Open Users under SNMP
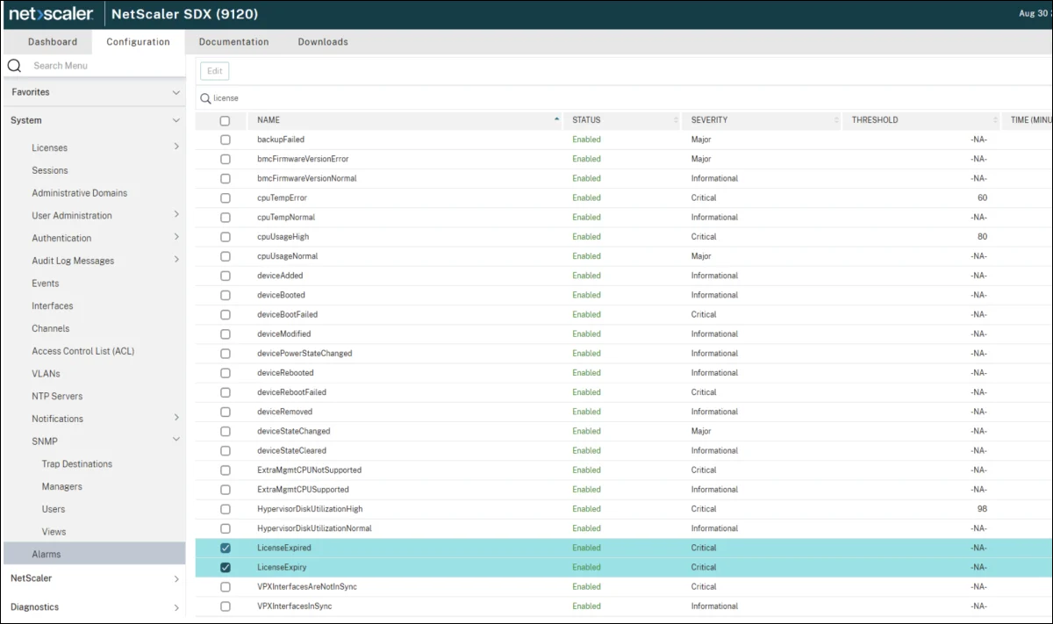 coord(54,509)
